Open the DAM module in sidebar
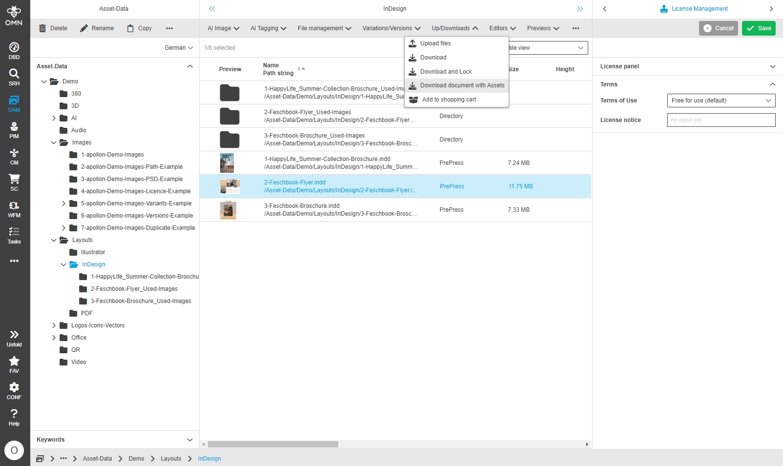This screenshot has width=783, height=466. (x=14, y=103)
